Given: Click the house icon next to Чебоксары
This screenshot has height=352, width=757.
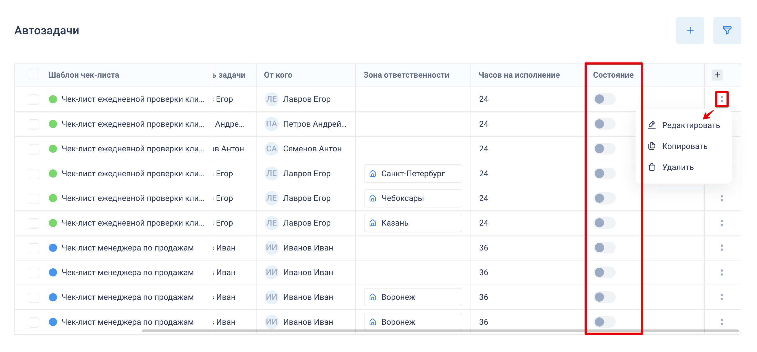Looking at the screenshot, I should pyautogui.click(x=372, y=198).
